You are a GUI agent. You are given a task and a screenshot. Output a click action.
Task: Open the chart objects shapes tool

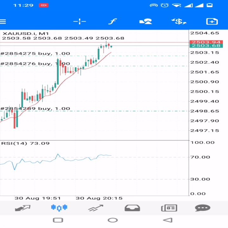146,22
